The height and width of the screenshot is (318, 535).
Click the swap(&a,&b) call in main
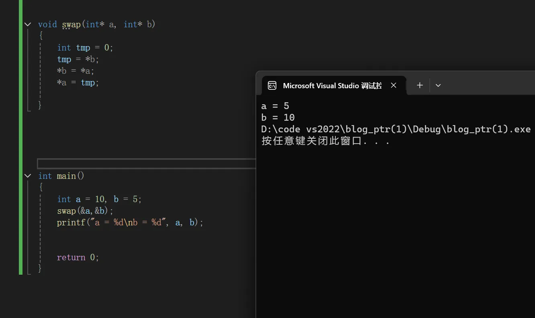(x=85, y=211)
